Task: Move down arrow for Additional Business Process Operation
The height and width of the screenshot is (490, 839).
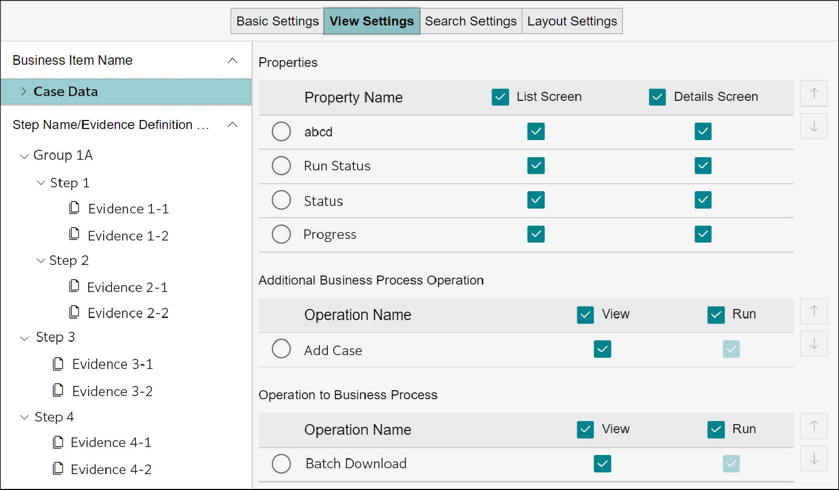Action: tap(813, 344)
